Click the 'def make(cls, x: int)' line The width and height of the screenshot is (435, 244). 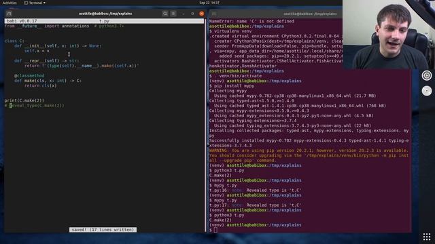tap(48, 81)
